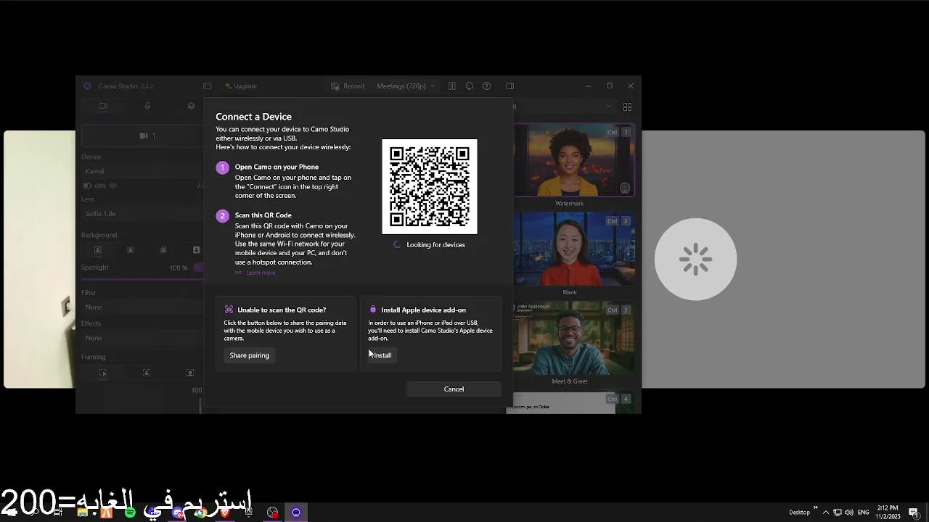929x522 pixels.
Task: Choose the Meet & Greet preset thumbnail
Action: click(574, 338)
